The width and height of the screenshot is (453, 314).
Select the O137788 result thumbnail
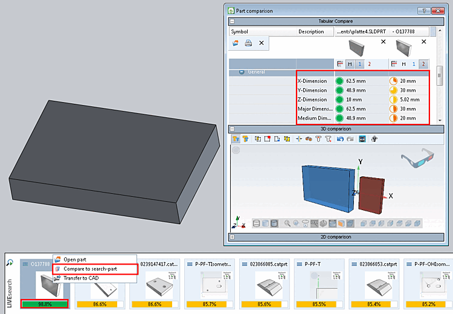point(48,284)
